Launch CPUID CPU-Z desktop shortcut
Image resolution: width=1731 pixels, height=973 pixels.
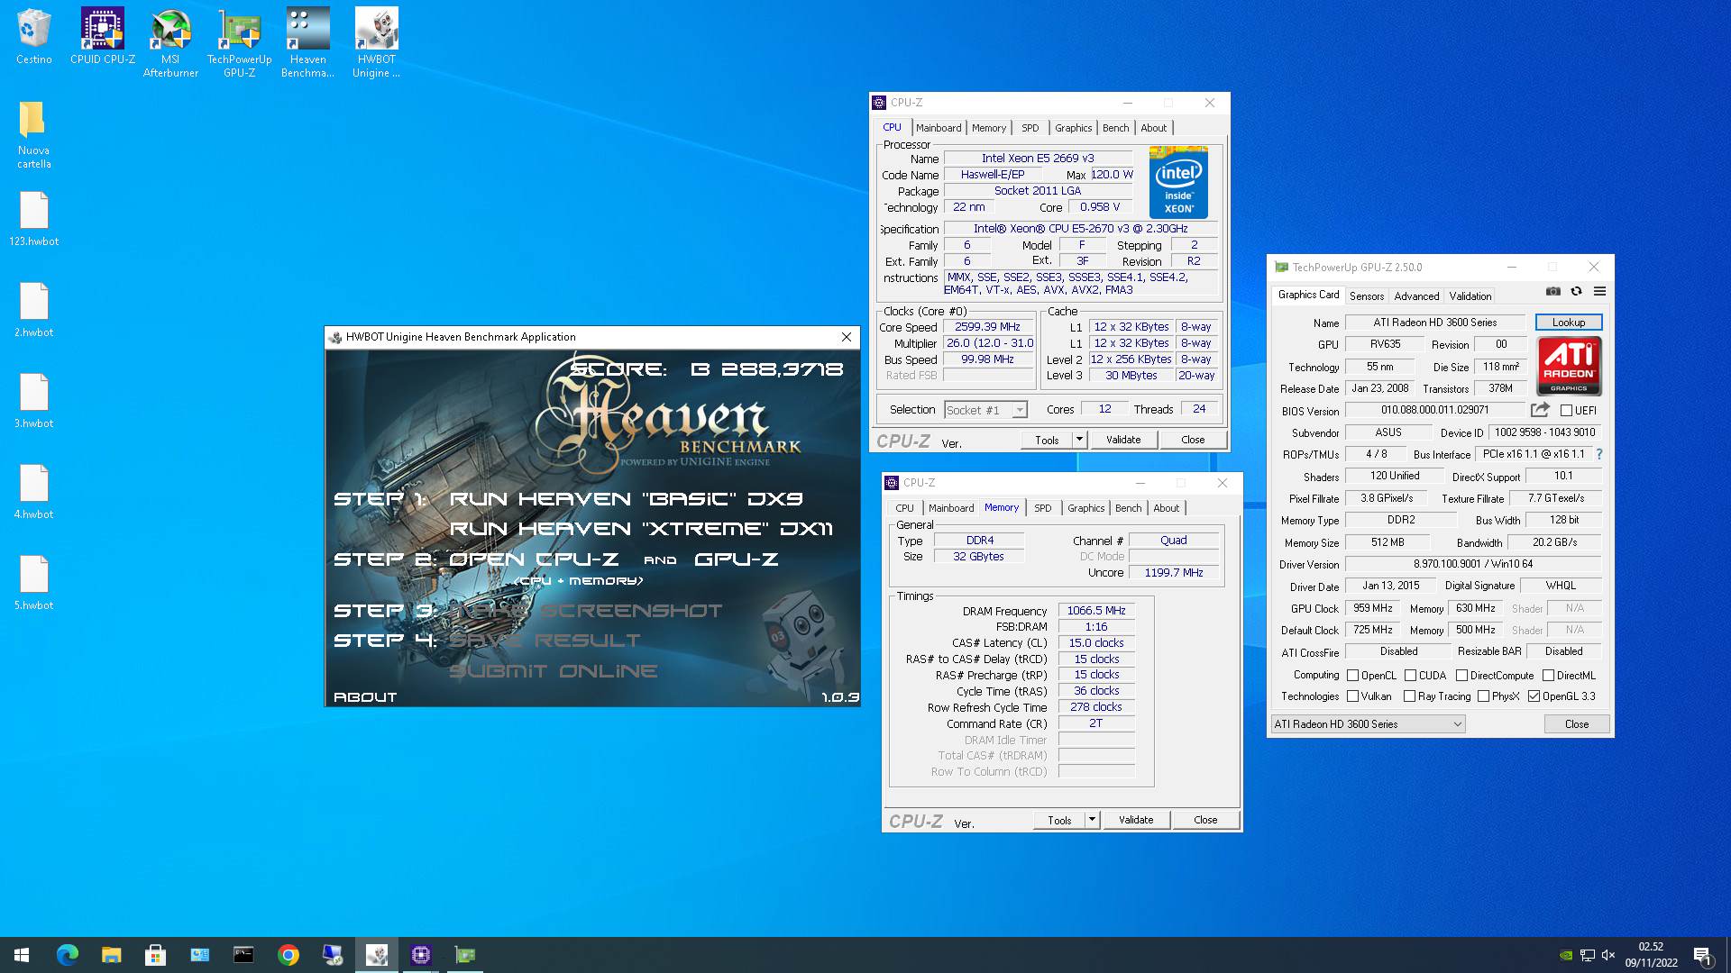pyautogui.click(x=102, y=36)
